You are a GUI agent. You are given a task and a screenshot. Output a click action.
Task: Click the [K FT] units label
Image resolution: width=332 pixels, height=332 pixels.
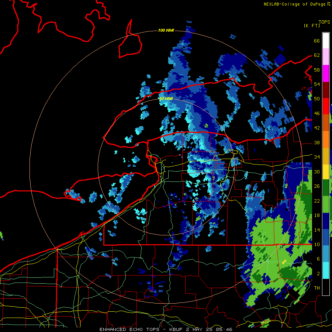(312, 25)
